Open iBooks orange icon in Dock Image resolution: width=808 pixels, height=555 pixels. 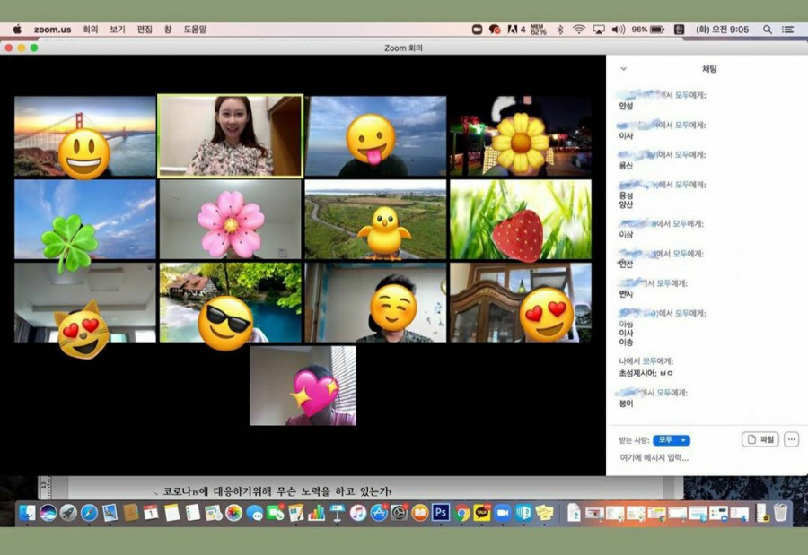pos(420,513)
